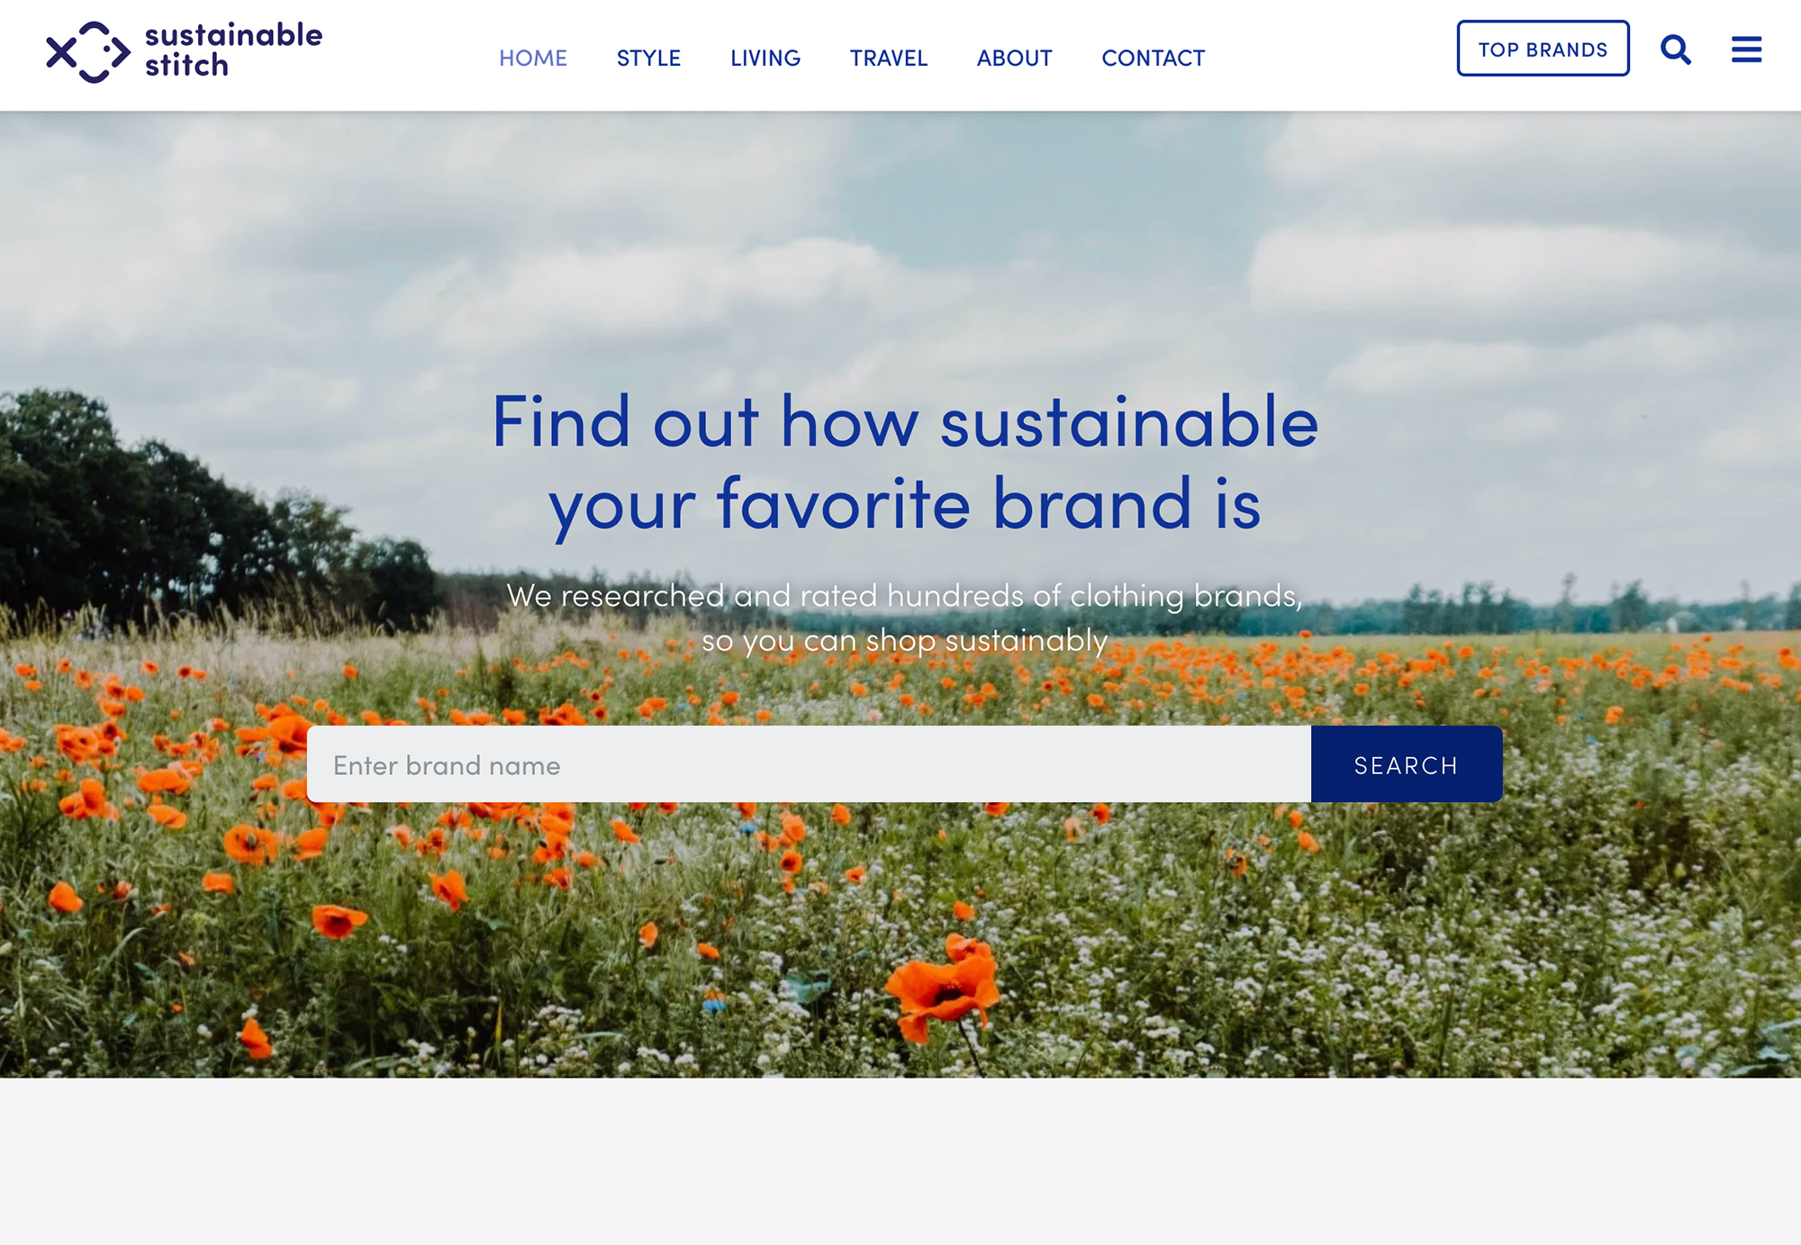The width and height of the screenshot is (1801, 1245).
Task: Click the "Find out how sustainable" headline
Action: tap(905, 464)
